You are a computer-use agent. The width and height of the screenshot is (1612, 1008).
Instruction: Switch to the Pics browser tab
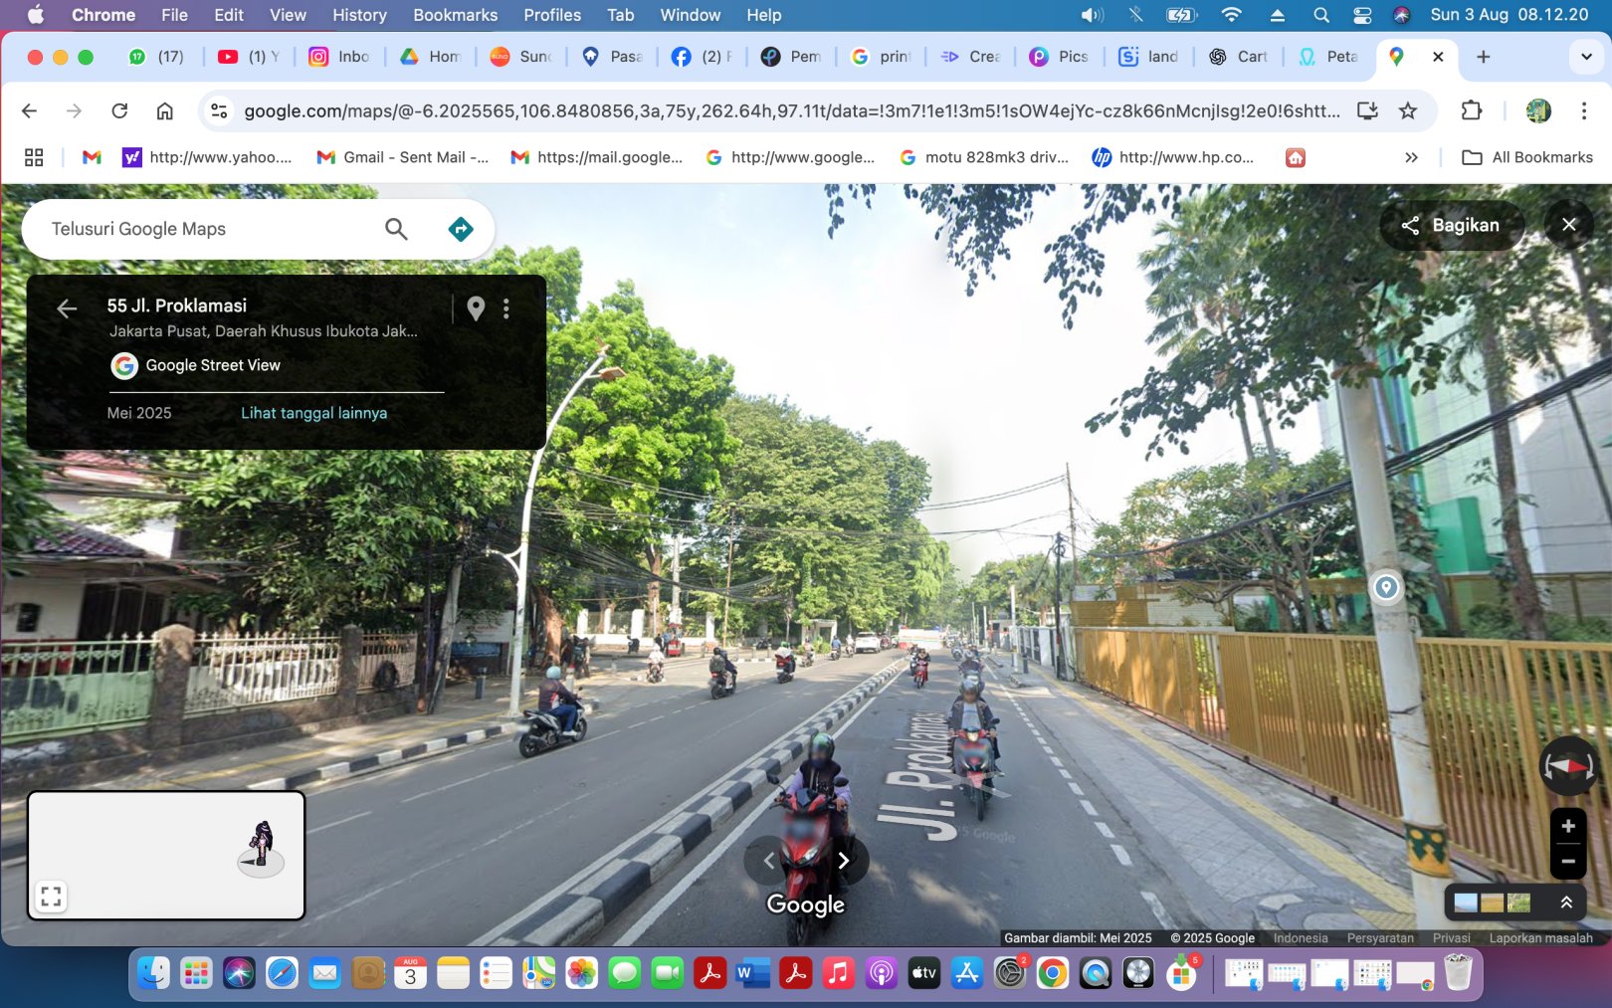[1061, 57]
